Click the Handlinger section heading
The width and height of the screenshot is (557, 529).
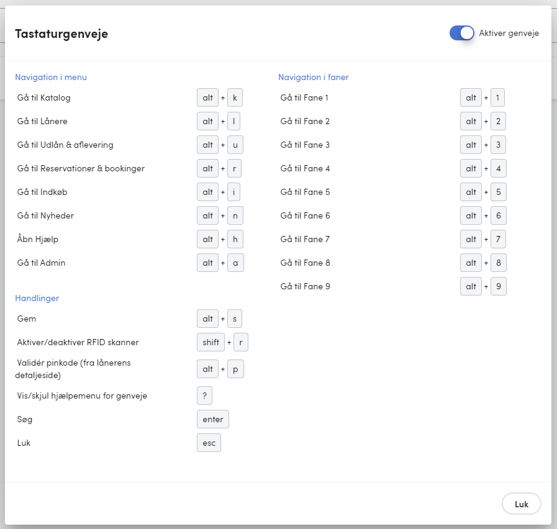tap(37, 298)
